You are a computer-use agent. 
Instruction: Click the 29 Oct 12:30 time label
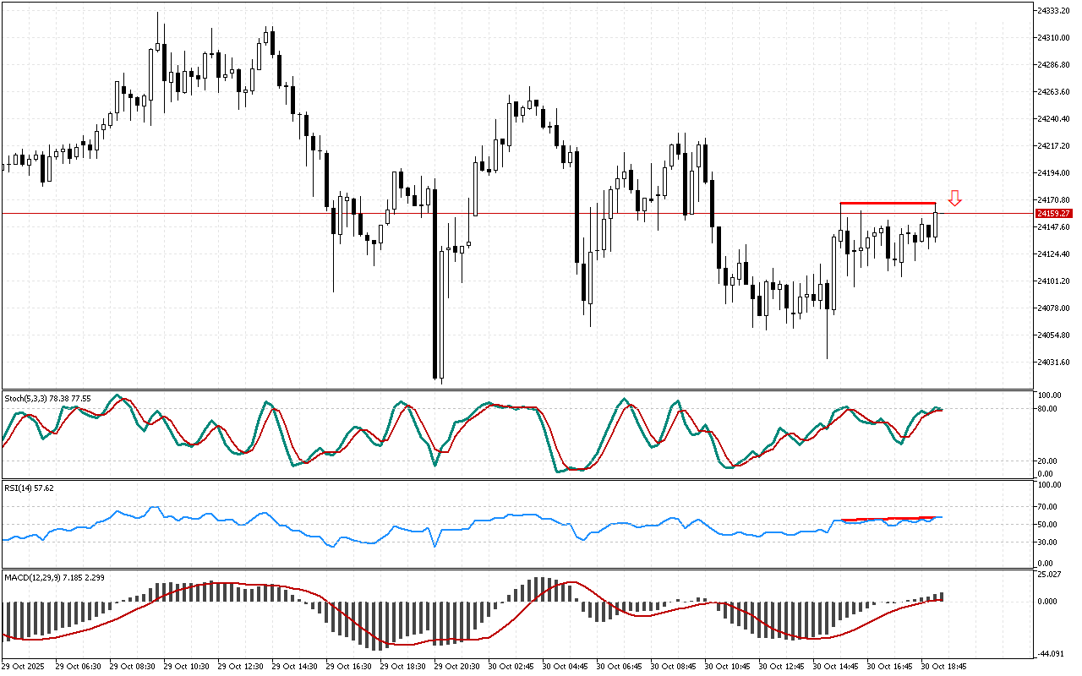pyautogui.click(x=241, y=666)
